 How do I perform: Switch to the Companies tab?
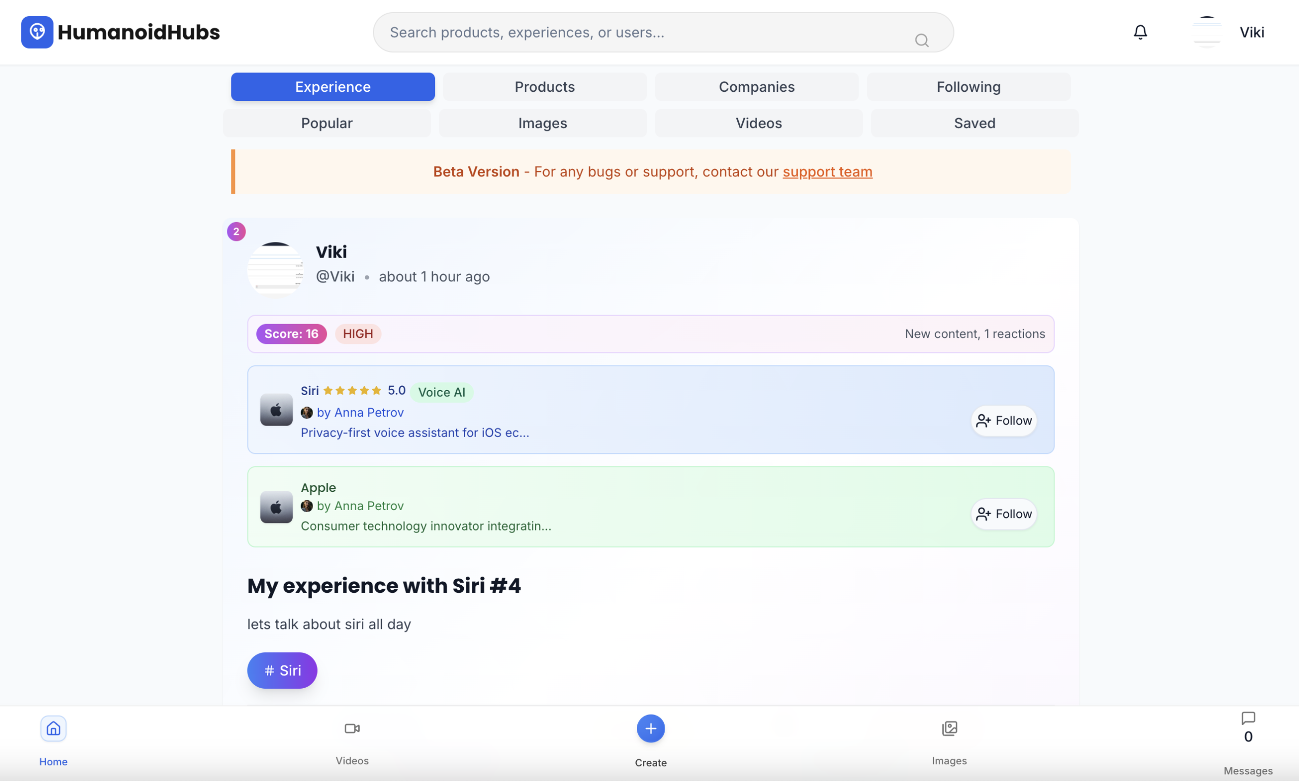click(757, 87)
